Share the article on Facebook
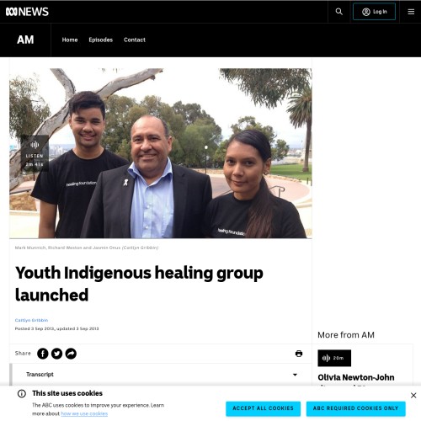 tap(43, 354)
